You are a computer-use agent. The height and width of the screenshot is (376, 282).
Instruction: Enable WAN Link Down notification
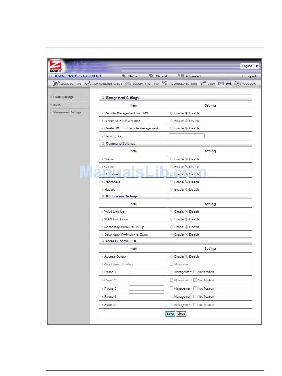click(172, 219)
